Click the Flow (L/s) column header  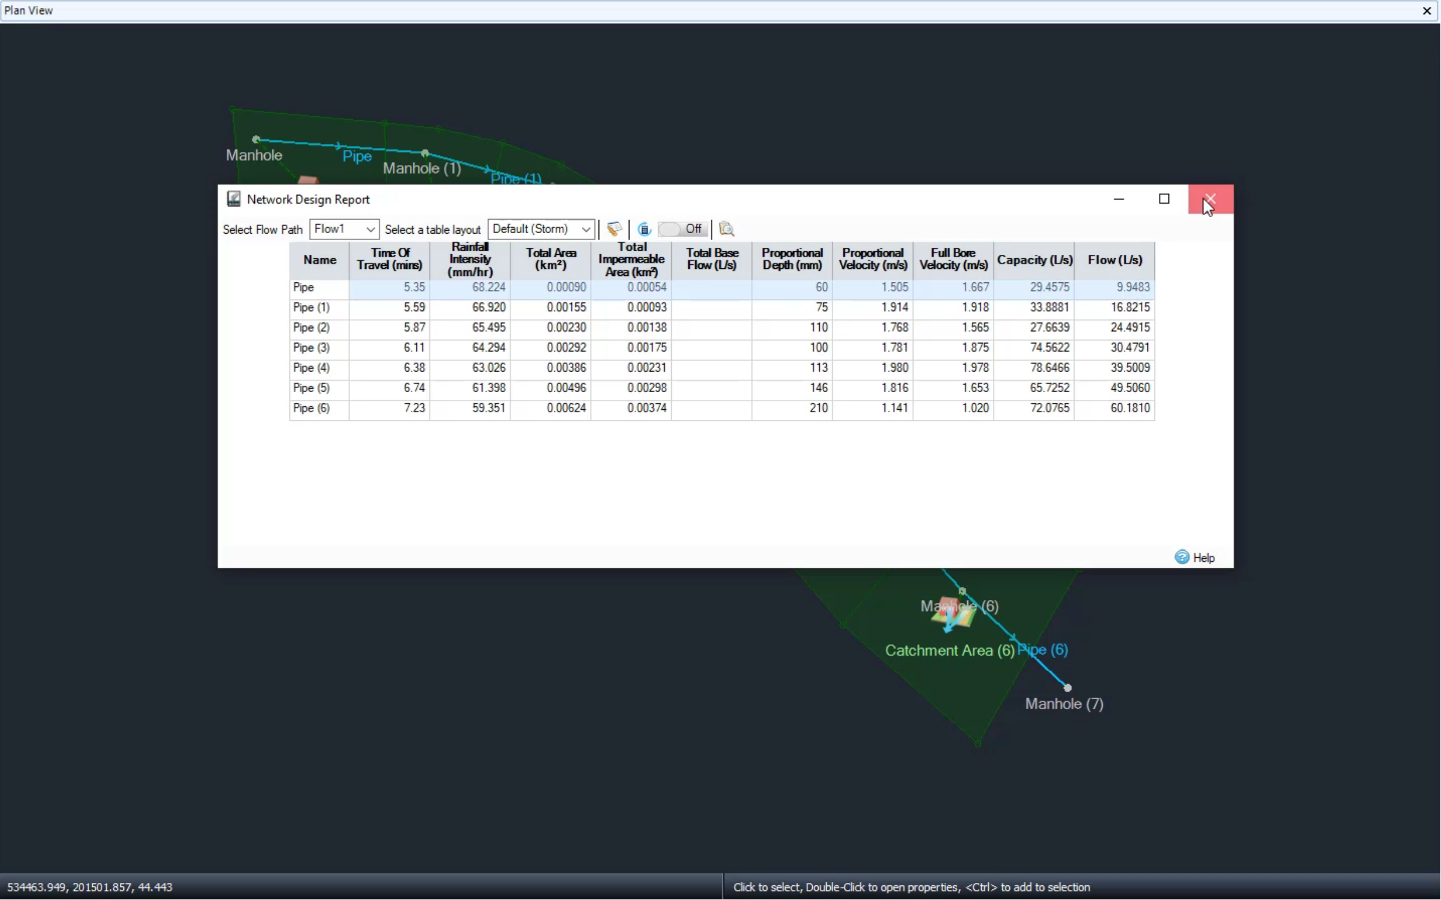(x=1115, y=260)
